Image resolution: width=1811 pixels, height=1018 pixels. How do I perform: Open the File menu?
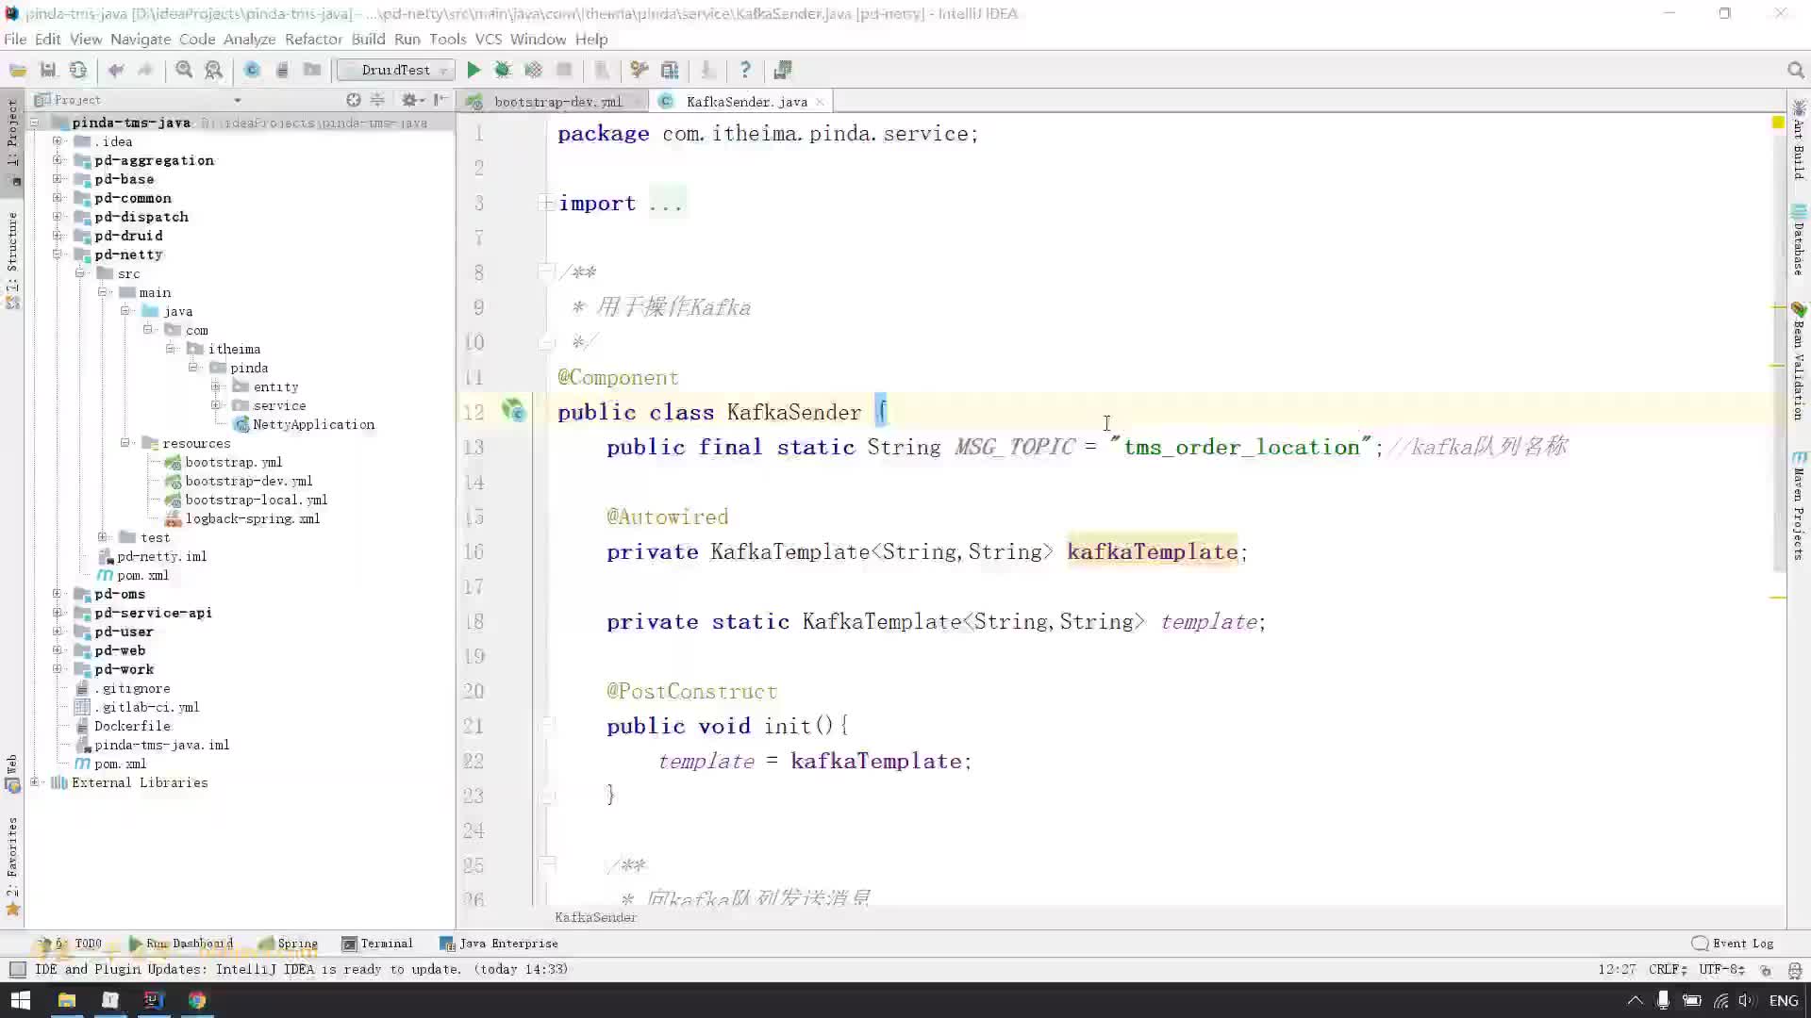tap(15, 39)
